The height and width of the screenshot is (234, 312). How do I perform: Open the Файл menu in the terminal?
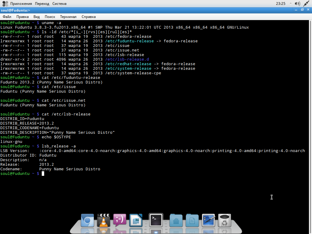(7, 17)
